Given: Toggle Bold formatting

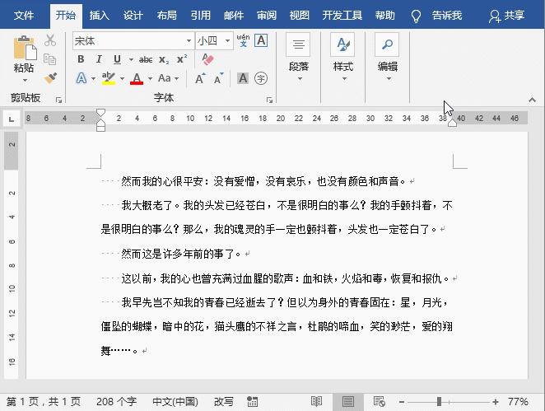Looking at the screenshot, I should coord(81,59).
